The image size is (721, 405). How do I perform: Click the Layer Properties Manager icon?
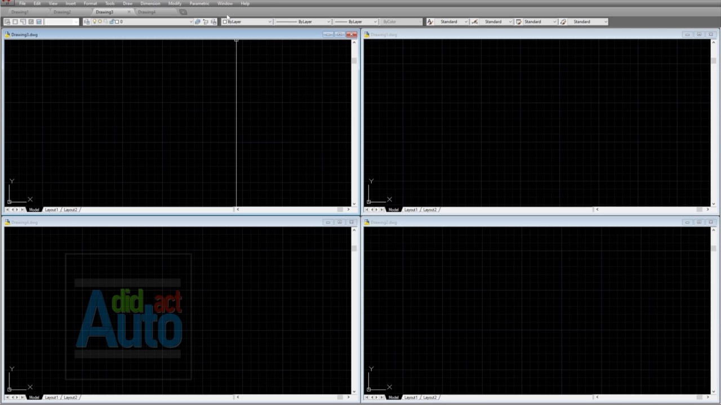[87, 22]
